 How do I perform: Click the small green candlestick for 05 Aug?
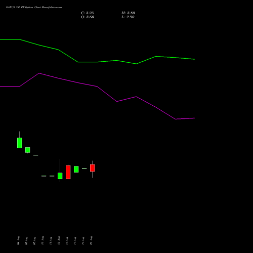click(28, 150)
